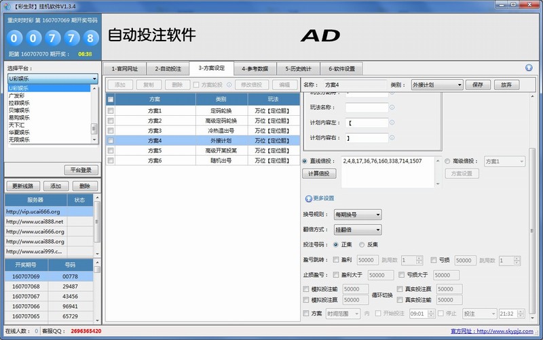
Task: Click info icon beside 计划内容左 field
Action: click(x=392, y=123)
